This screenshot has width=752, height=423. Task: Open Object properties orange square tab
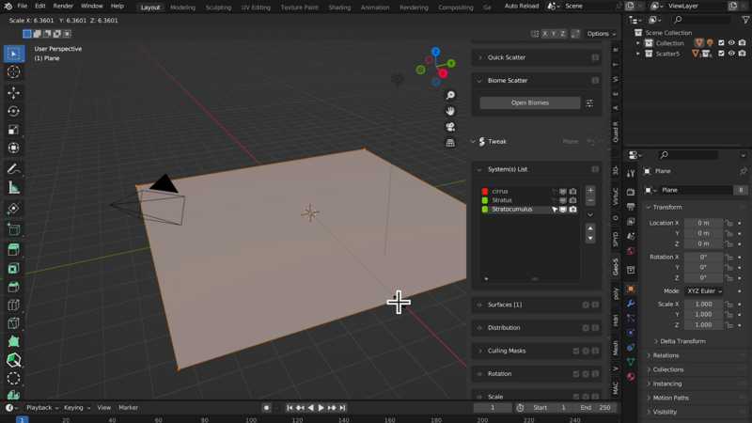point(631,289)
